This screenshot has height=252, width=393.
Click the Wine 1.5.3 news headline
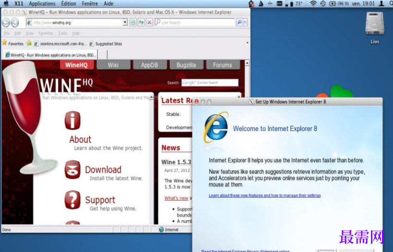[x=176, y=162]
